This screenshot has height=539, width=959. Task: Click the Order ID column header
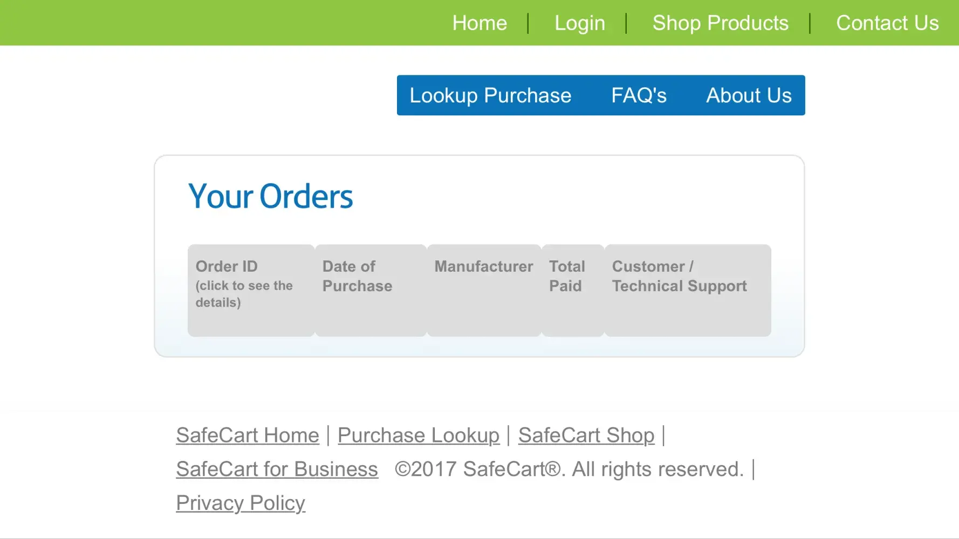tap(227, 266)
